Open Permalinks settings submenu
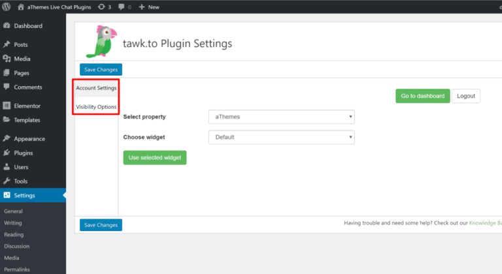 point(17,269)
